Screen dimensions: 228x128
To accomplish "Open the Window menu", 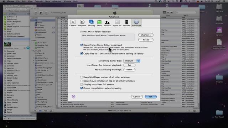I will (67, 1).
